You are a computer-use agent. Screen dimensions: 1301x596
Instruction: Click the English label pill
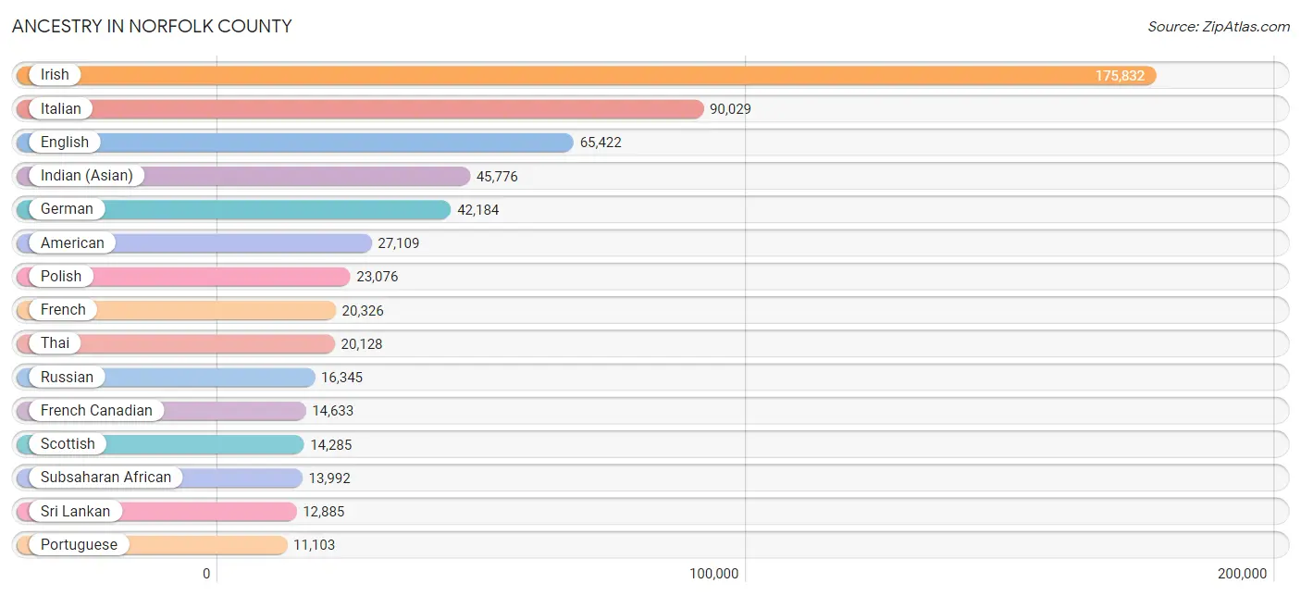65,143
